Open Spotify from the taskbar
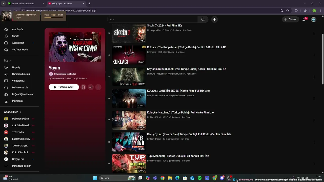This screenshot has height=182, width=324. [199, 178]
